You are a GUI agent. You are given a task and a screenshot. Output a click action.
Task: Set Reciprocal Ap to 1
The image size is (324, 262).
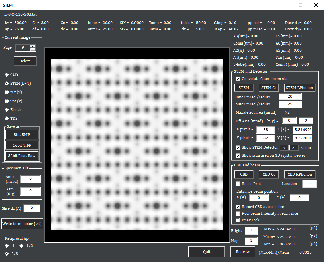(x=7, y=246)
